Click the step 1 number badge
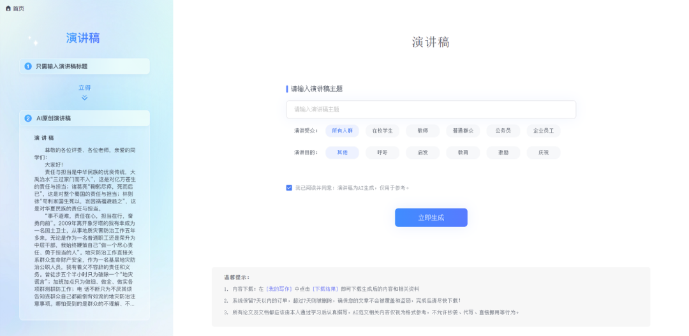 coord(28,66)
